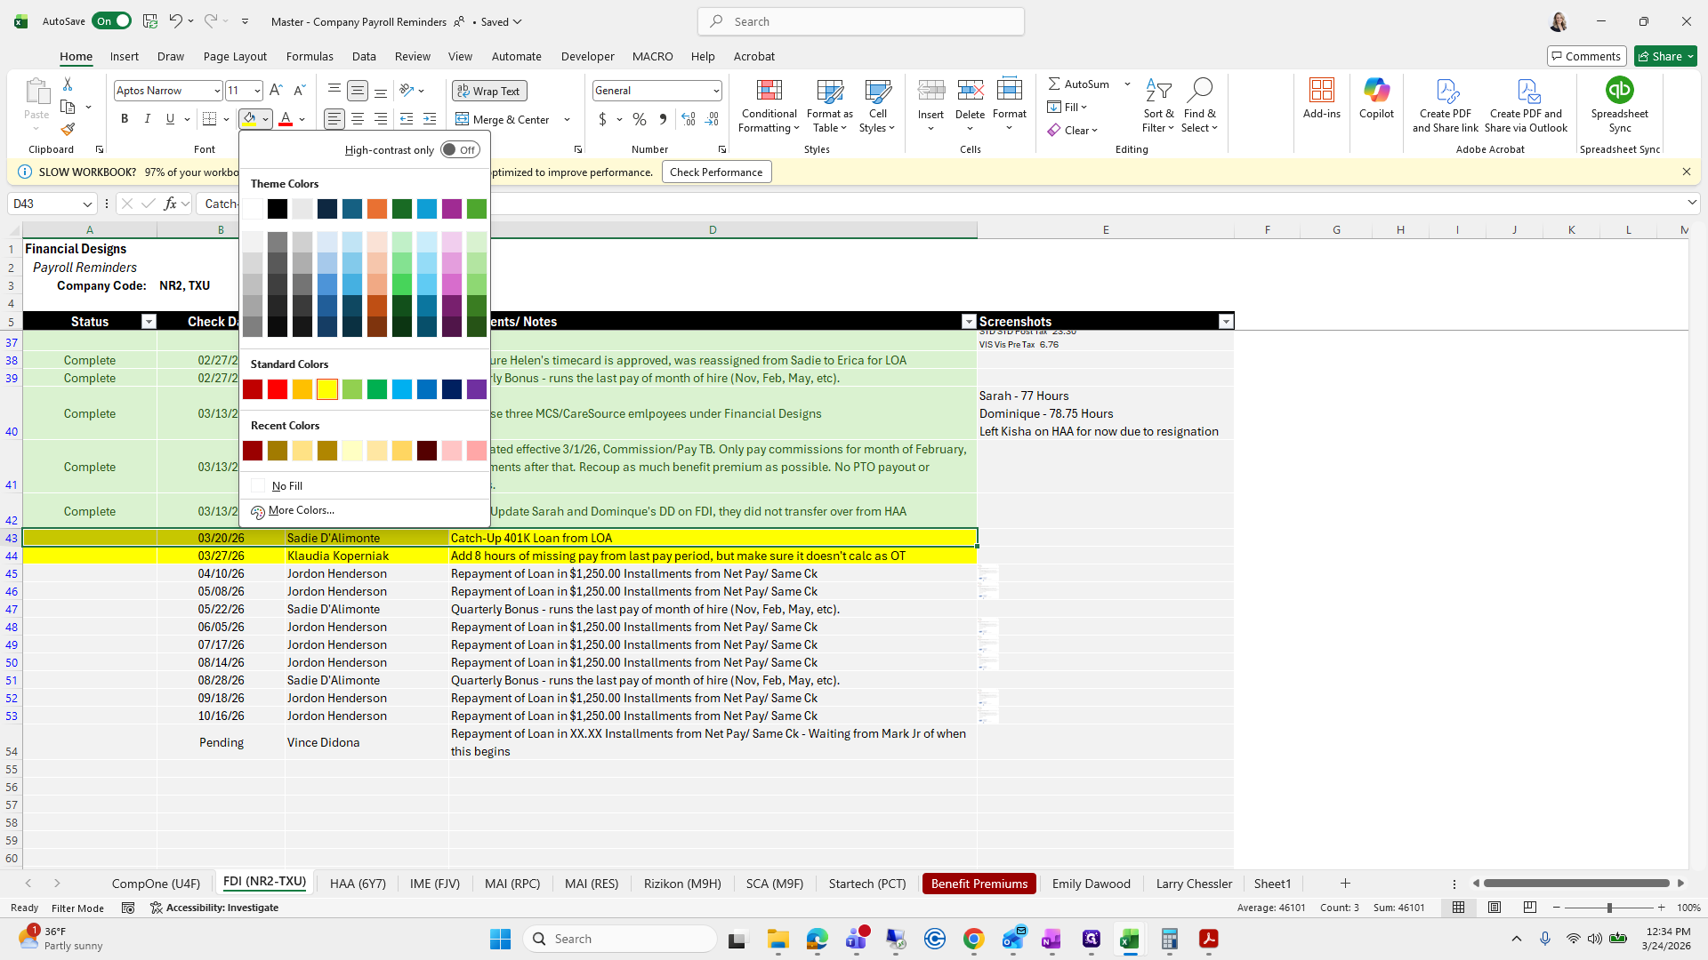Open the Number Format General dropdown
This screenshot has height=960, width=1708.
[x=715, y=91]
